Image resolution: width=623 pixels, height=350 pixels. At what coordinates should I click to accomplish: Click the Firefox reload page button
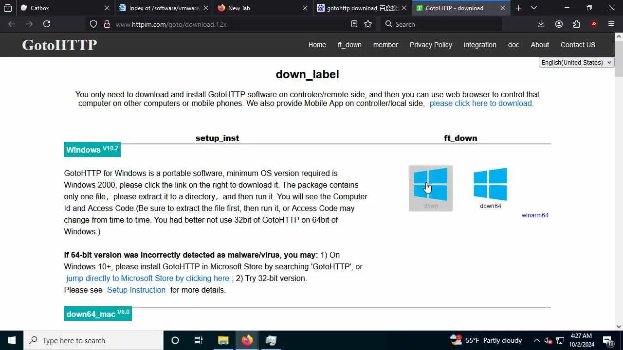(47, 24)
